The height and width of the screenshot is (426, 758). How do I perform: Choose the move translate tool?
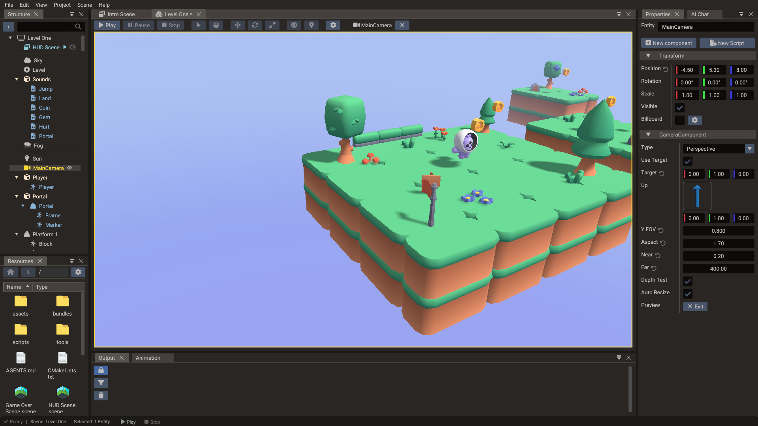(x=238, y=25)
